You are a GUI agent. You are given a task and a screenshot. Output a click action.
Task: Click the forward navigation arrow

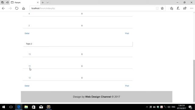(x=10, y=8)
